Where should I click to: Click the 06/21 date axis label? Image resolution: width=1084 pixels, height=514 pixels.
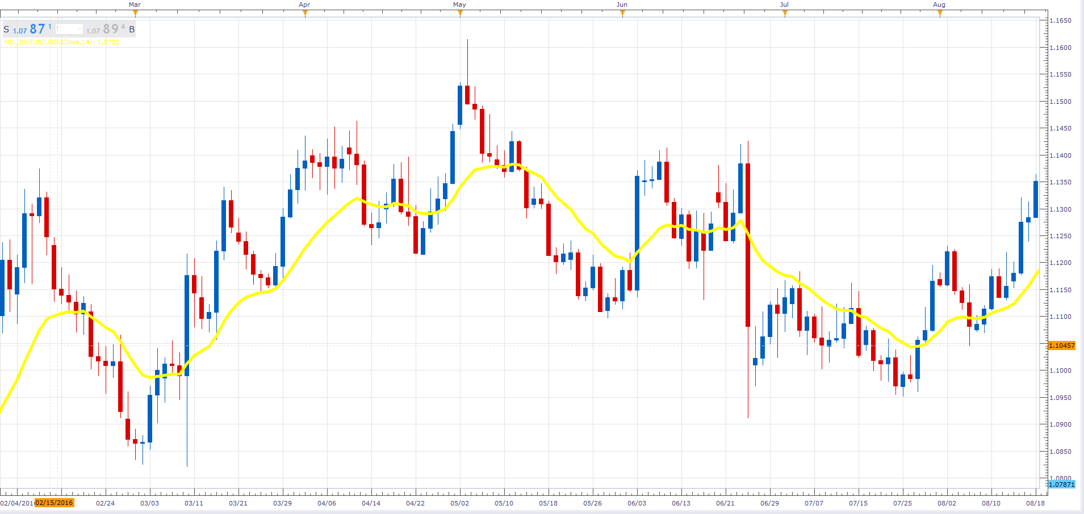click(x=726, y=503)
